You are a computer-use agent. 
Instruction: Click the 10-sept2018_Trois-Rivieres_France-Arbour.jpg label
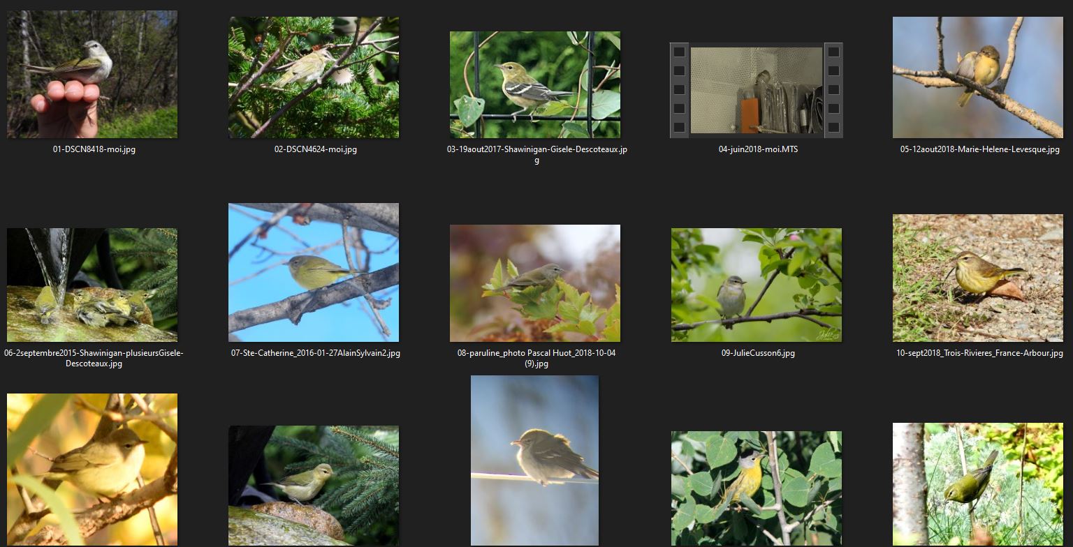pos(979,353)
